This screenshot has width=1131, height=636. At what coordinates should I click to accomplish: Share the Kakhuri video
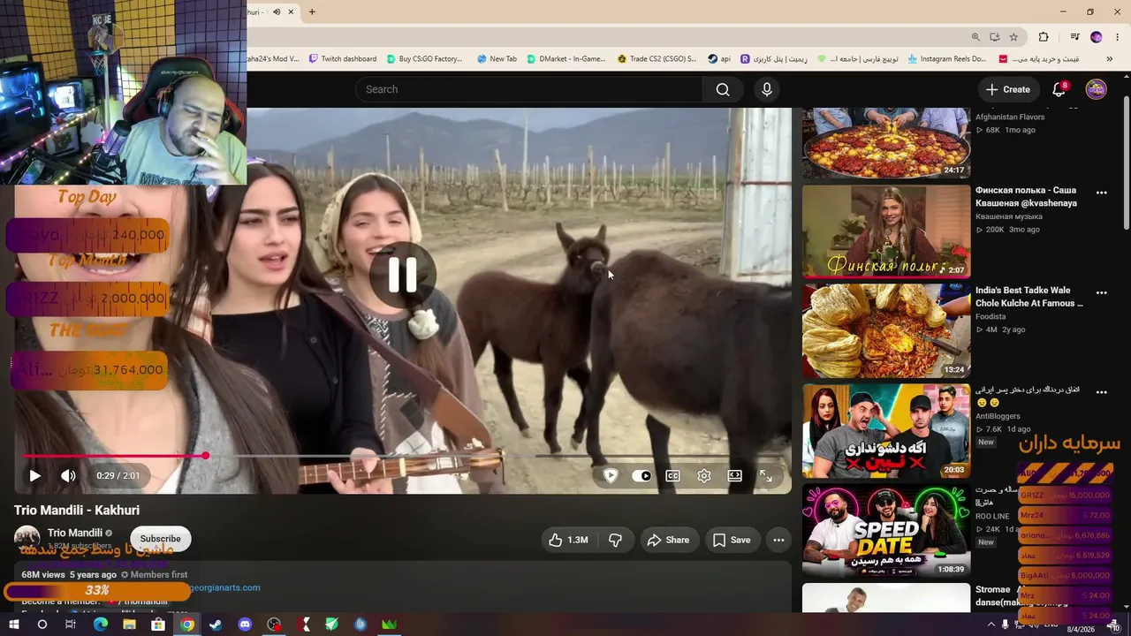(x=668, y=540)
